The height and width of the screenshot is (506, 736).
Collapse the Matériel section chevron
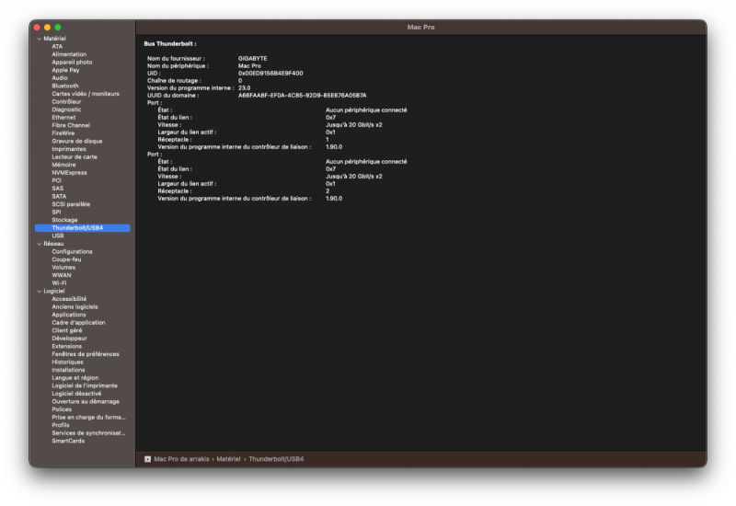click(x=40, y=39)
